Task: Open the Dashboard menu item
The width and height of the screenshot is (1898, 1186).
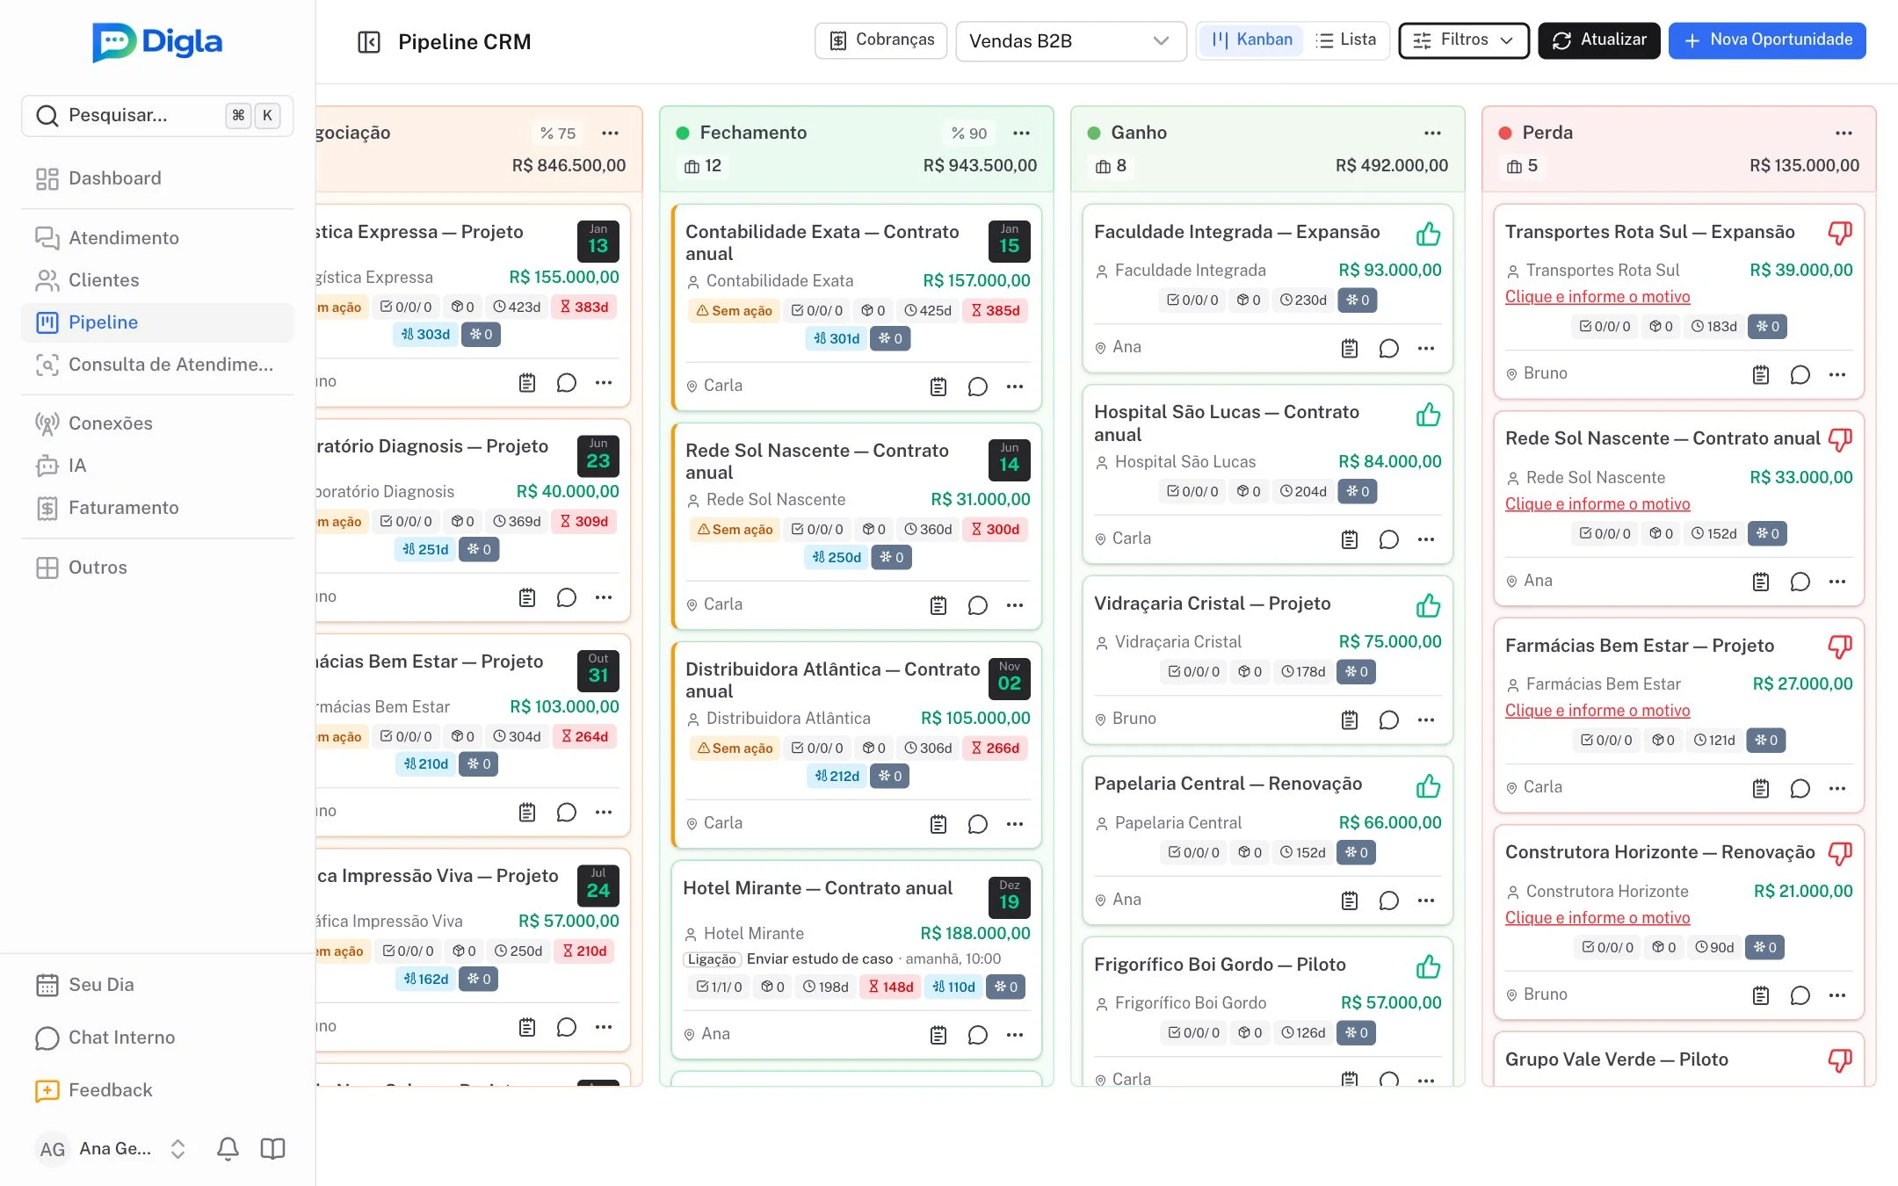Action: 157,178
